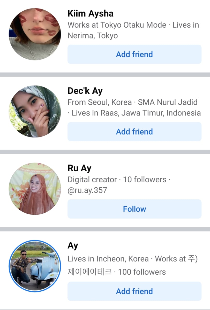Add Ay from Incheon as a friend
Screen dimensions: 210x310
pos(134,291)
